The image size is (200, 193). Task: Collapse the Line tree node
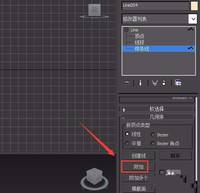coord(126,30)
